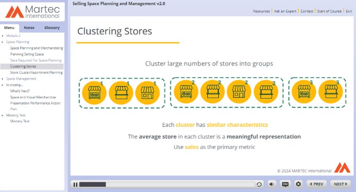Image resolution: width=356 pixels, height=192 pixels.
Task: Toggle closed captions icon
Action: click(285, 184)
